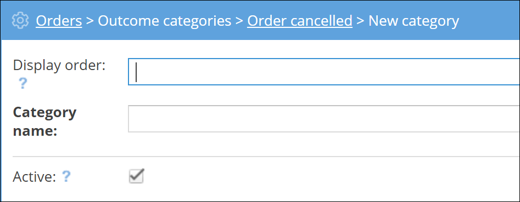Click the arrow separator before New category
The width and height of the screenshot is (520, 202).
[x=360, y=21]
